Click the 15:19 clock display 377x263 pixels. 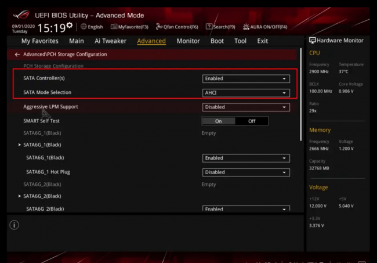[52, 28]
